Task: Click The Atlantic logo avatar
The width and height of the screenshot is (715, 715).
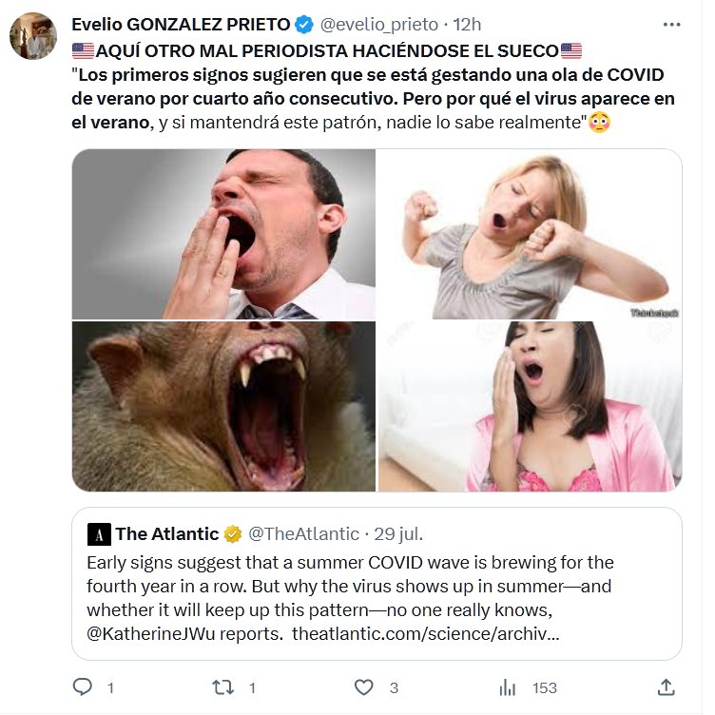Action: click(x=98, y=534)
